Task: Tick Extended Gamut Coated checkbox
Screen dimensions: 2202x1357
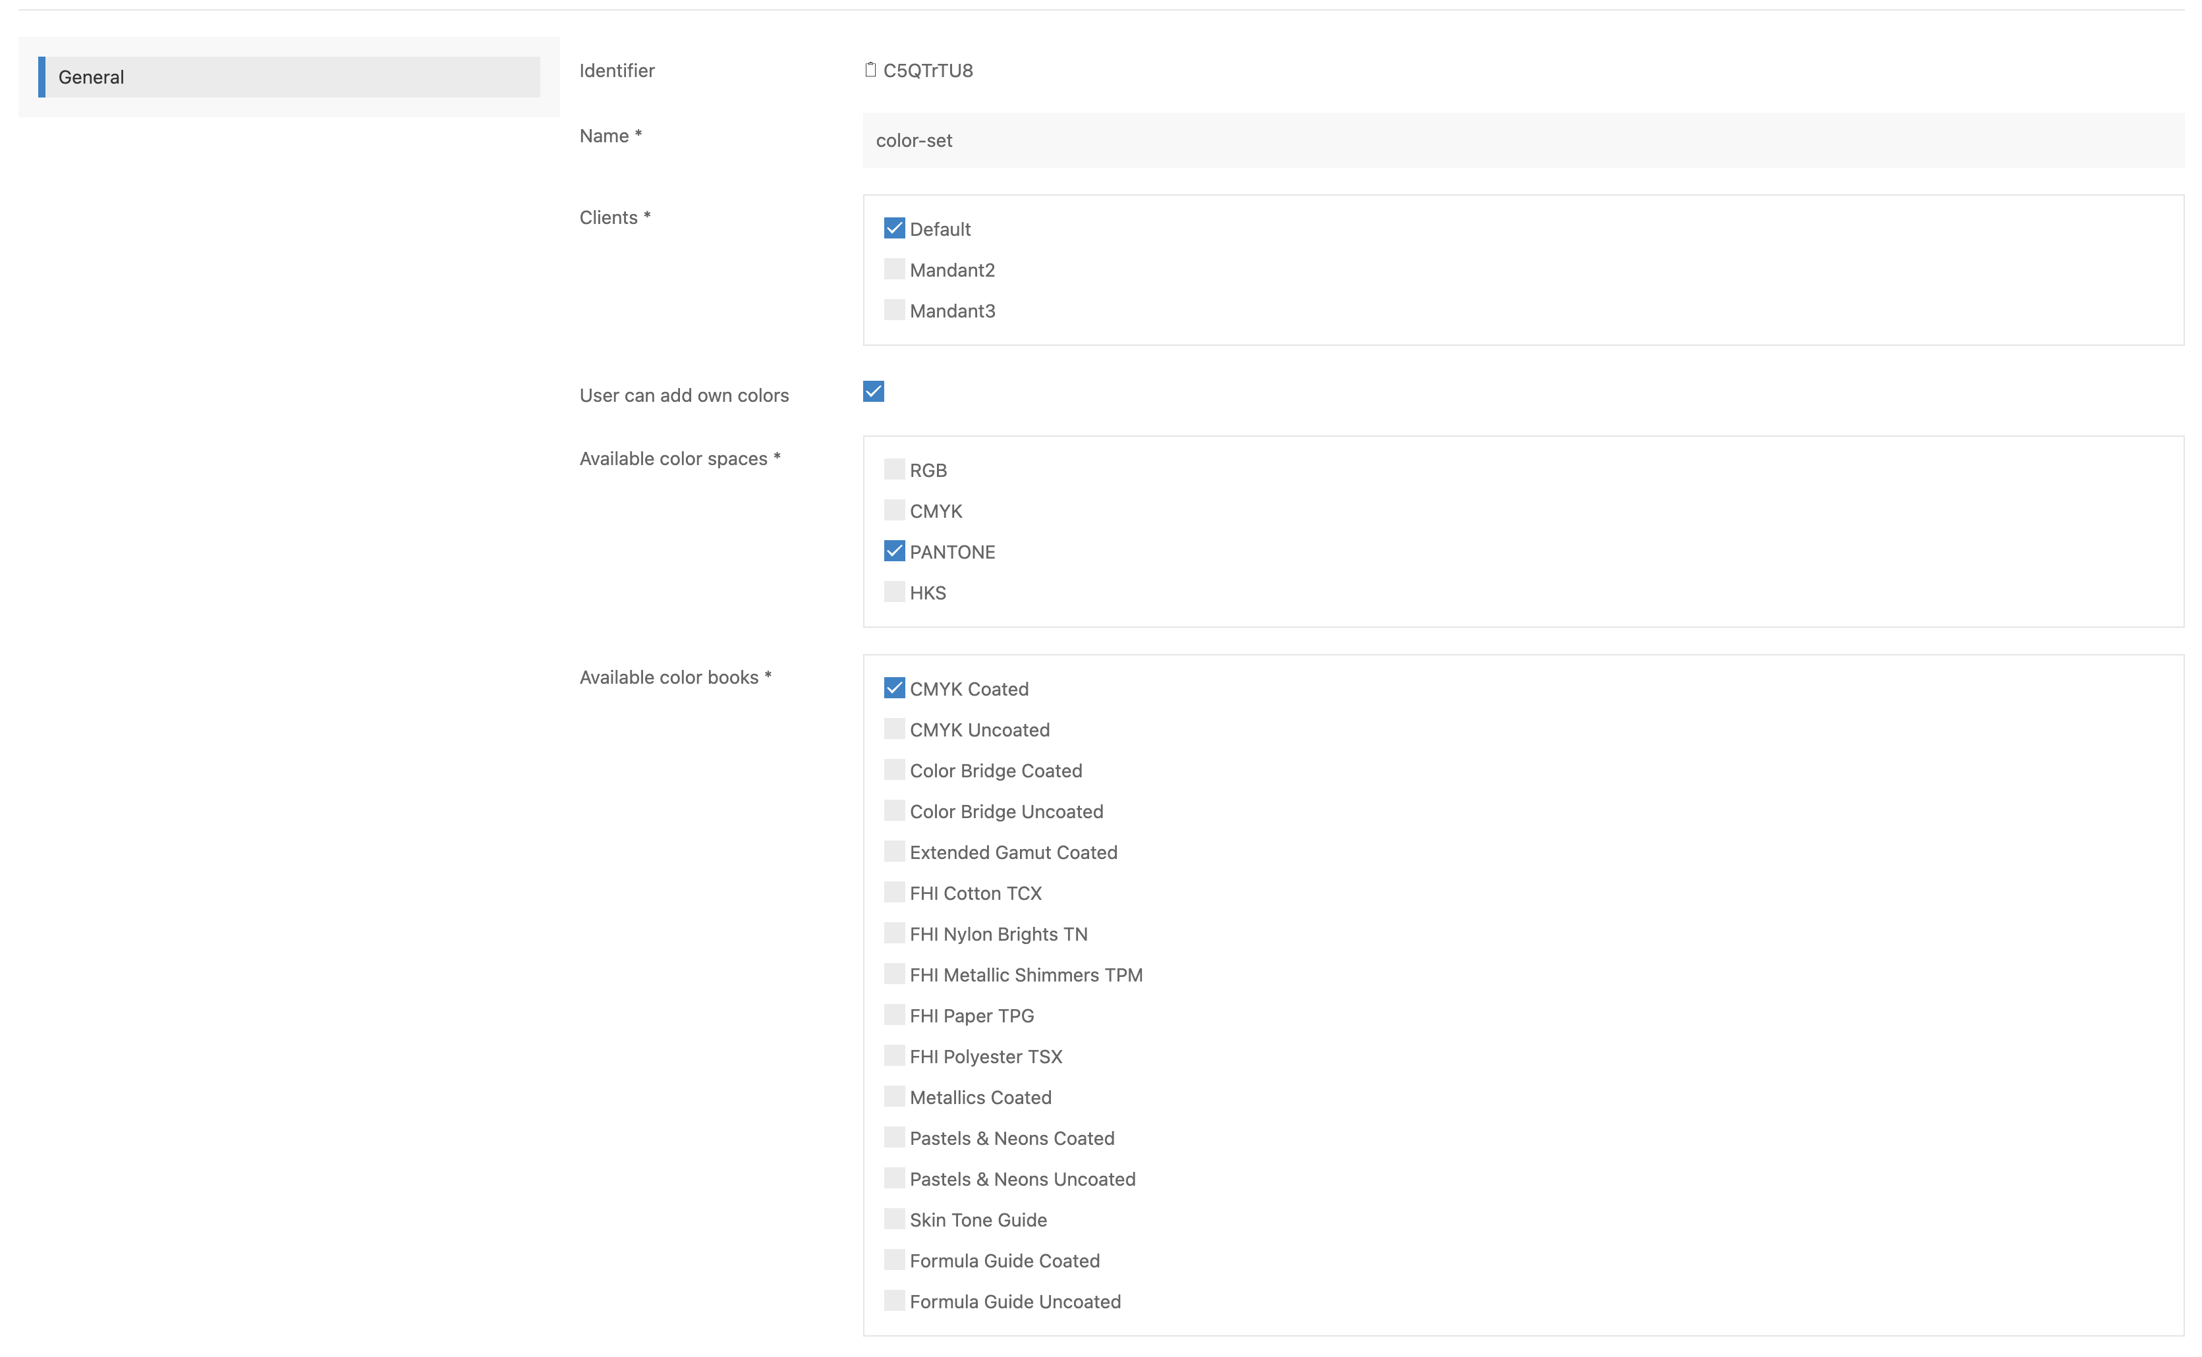Action: pyautogui.click(x=893, y=852)
